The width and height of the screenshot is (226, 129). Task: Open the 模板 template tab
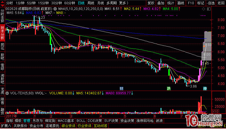[18, 121]
